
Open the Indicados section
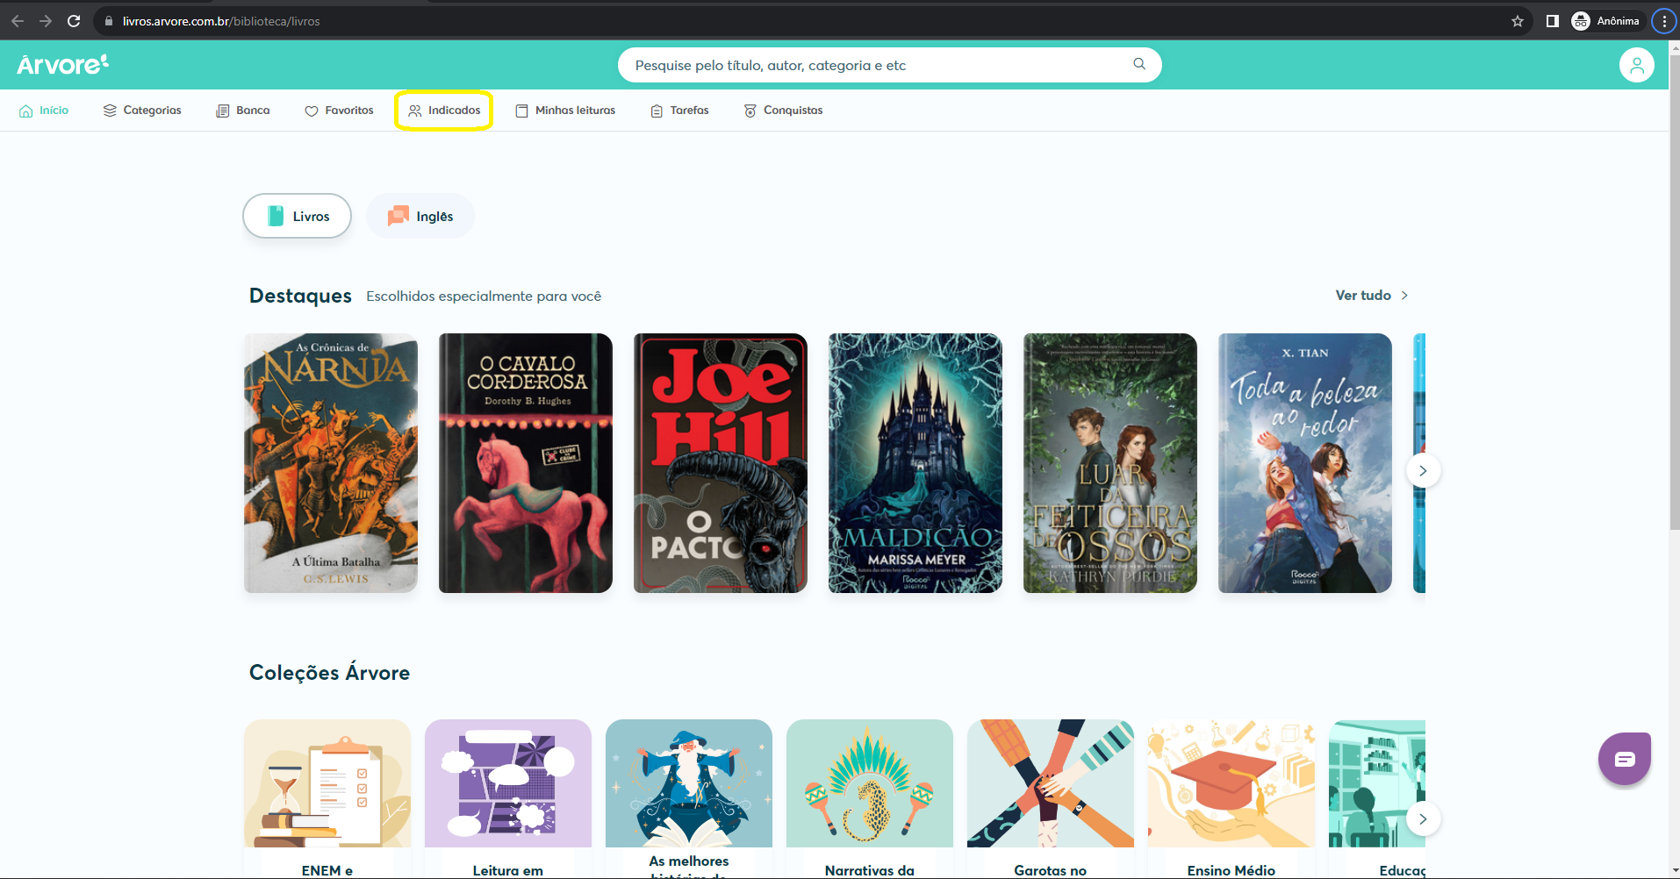[x=444, y=111]
